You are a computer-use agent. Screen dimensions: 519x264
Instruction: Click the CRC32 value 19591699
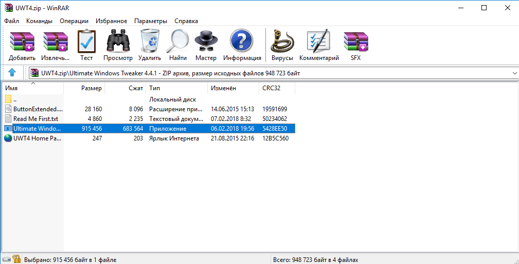coord(275,109)
